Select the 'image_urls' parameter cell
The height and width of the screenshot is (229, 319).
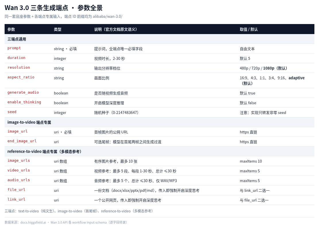click(28, 161)
